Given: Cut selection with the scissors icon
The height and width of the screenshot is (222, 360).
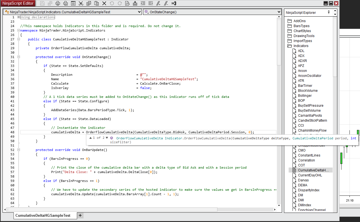Looking at the screenshot, I should (81, 3).
